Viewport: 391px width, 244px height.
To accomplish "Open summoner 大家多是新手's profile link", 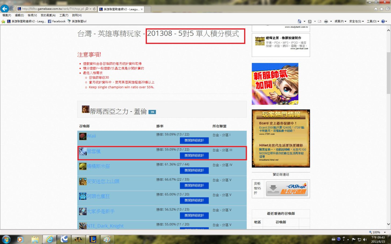I will coord(101,211).
